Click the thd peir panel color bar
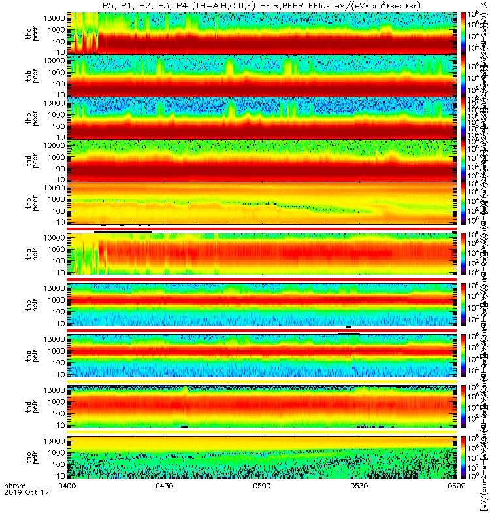The image size is (490, 523). coord(463,406)
